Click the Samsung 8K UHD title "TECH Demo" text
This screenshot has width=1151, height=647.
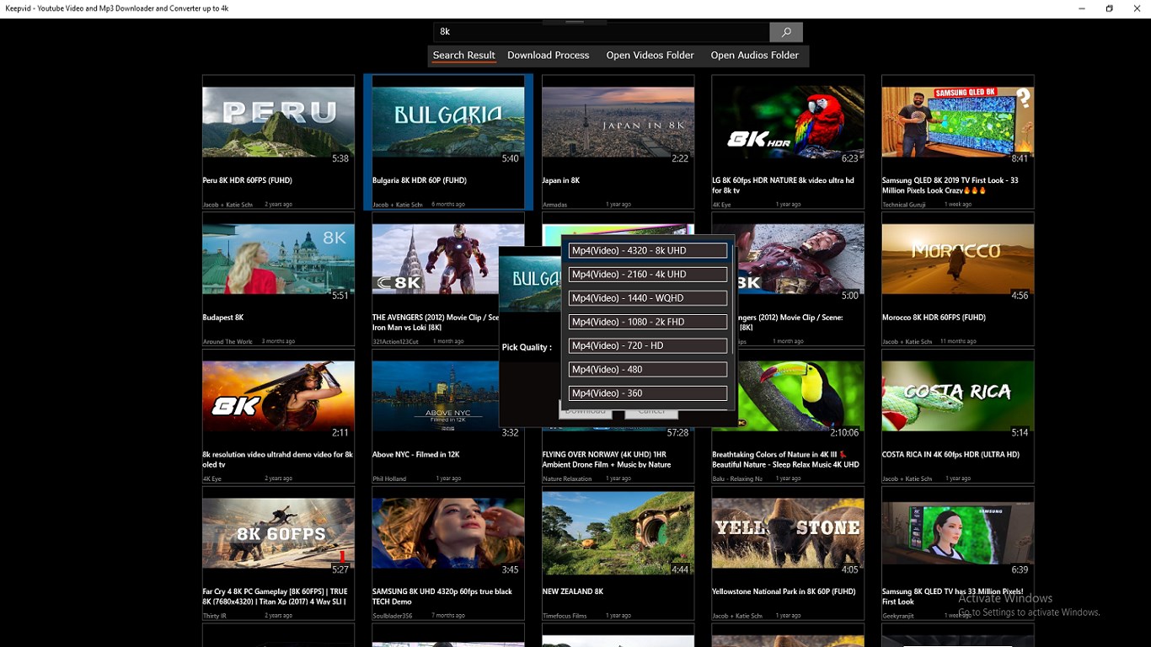point(392,602)
